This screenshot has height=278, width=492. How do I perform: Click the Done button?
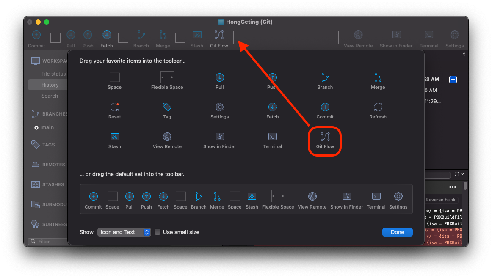pyautogui.click(x=397, y=232)
